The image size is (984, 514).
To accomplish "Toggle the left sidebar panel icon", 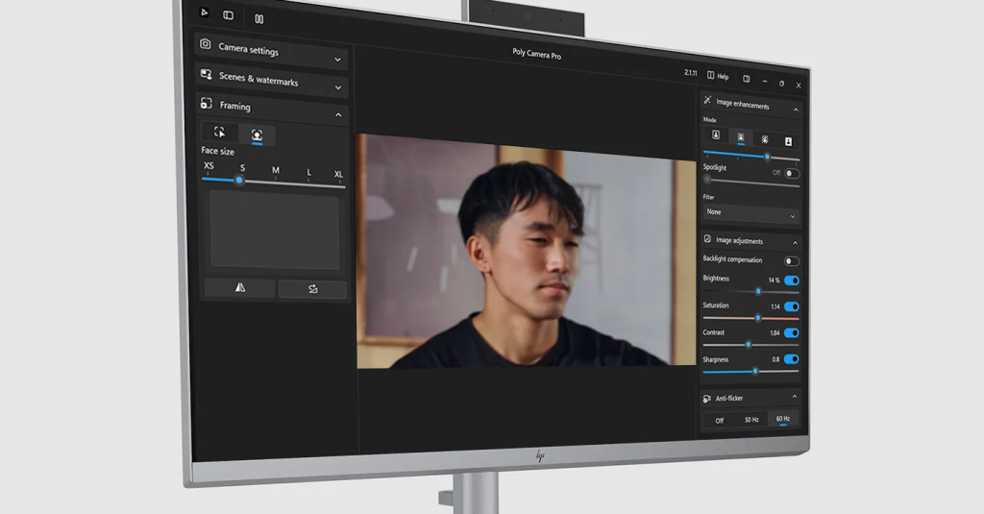I will click(x=229, y=14).
